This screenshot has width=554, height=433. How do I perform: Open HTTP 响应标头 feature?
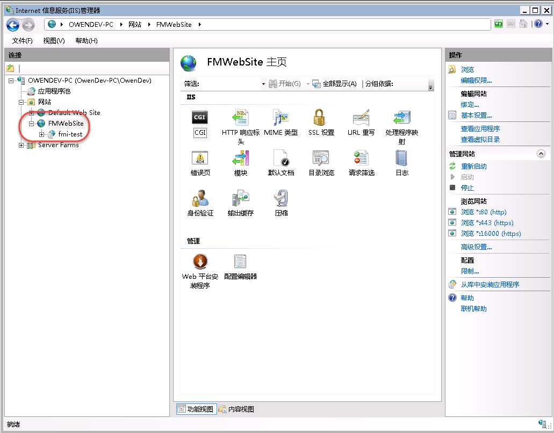[x=241, y=118]
